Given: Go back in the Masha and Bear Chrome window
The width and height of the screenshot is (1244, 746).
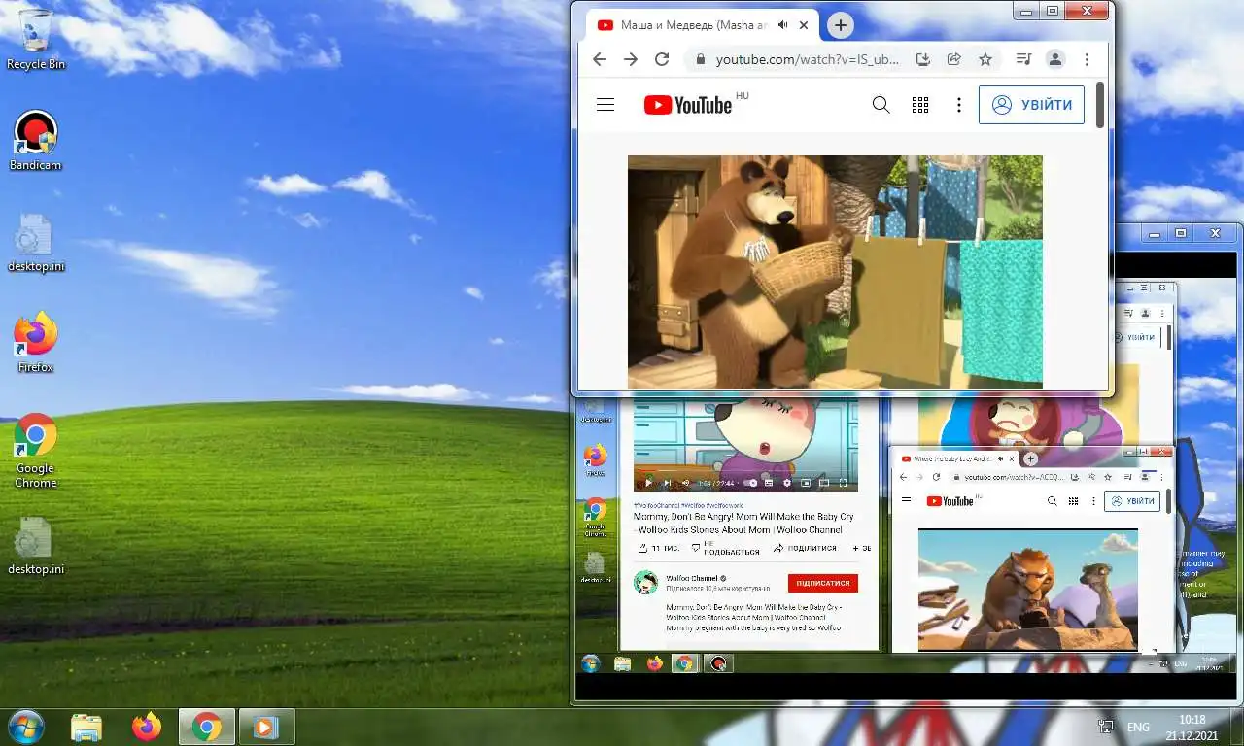Looking at the screenshot, I should pyautogui.click(x=600, y=59).
